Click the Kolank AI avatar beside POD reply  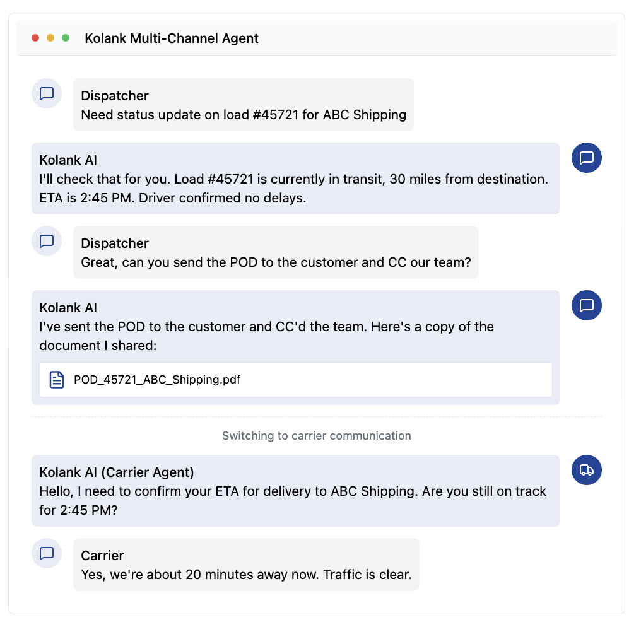pyautogui.click(x=586, y=305)
